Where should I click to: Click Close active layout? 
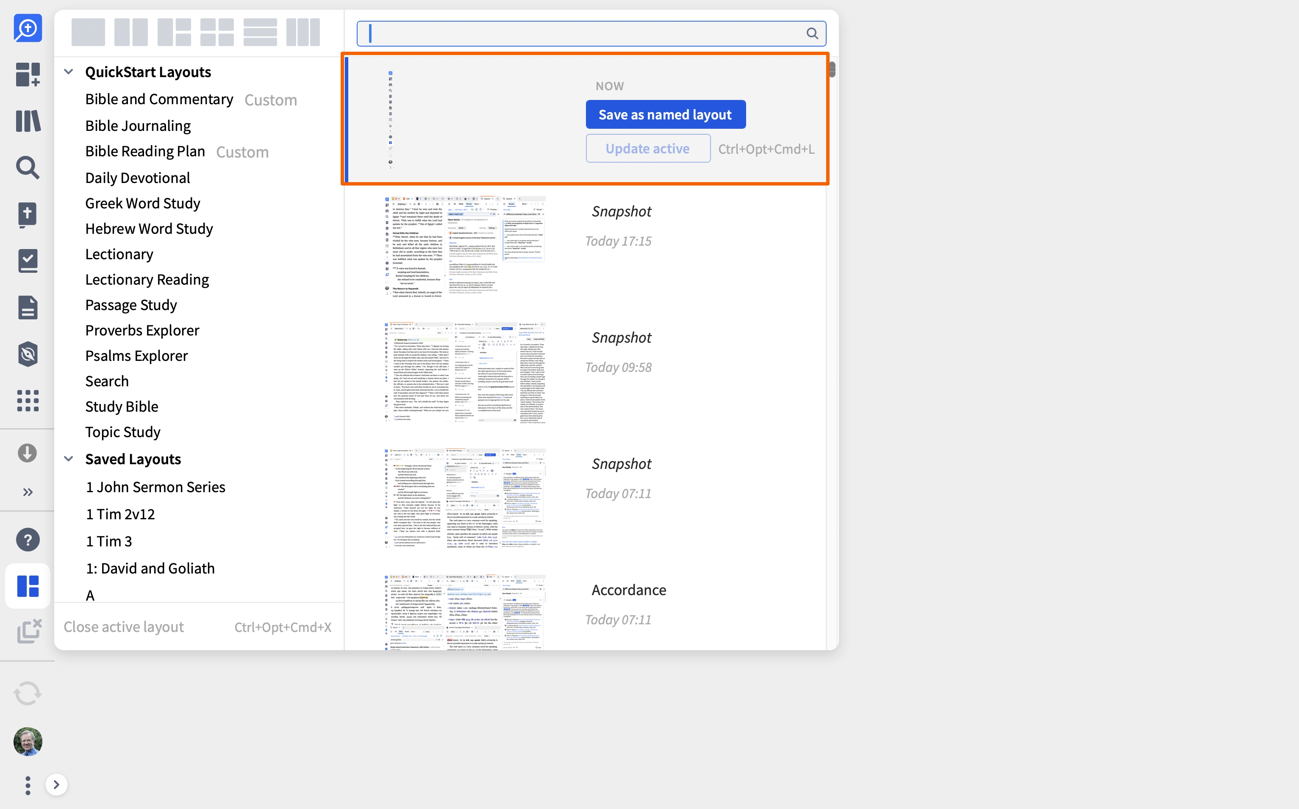coord(124,626)
